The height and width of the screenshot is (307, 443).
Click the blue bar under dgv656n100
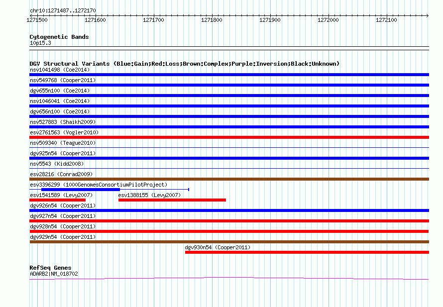[229, 116]
